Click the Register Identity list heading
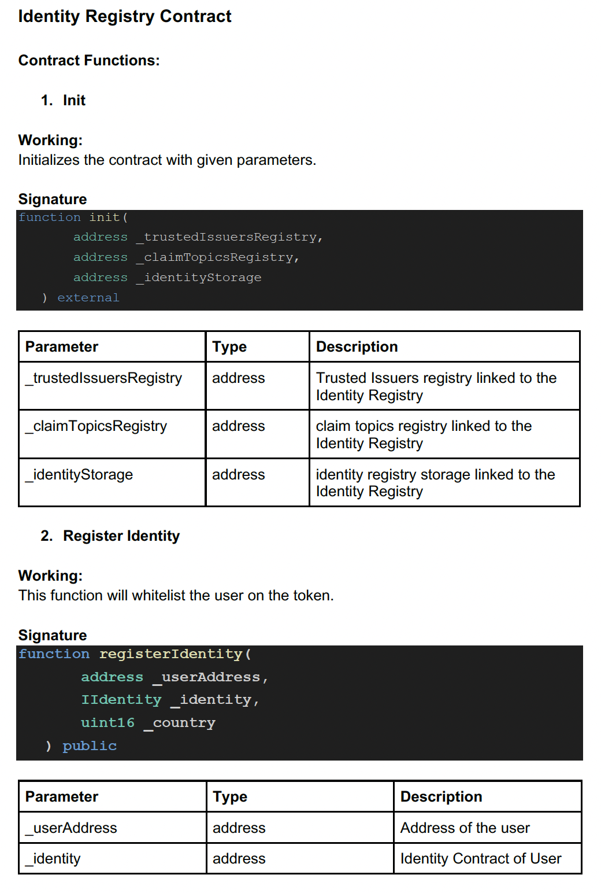This screenshot has width=601, height=893. click(x=121, y=536)
